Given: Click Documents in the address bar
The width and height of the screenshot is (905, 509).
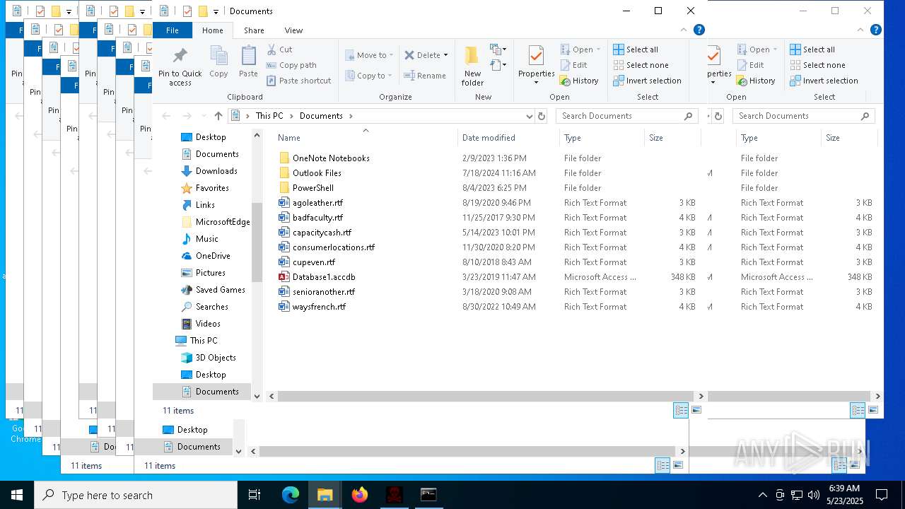Looking at the screenshot, I should pyautogui.click(x=321, y=116).
